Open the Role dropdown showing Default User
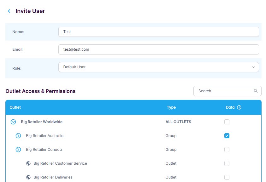The image size is (266, 182). pos(159,67)
